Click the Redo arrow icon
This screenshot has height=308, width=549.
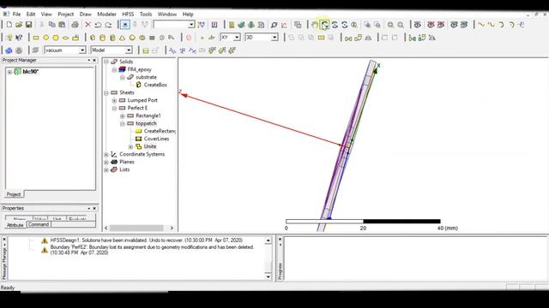click(x=109, y=25)
